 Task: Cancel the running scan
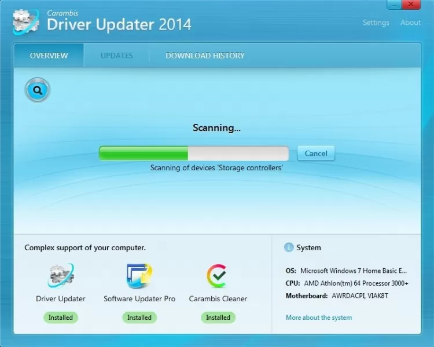click(x=316, y=154)
